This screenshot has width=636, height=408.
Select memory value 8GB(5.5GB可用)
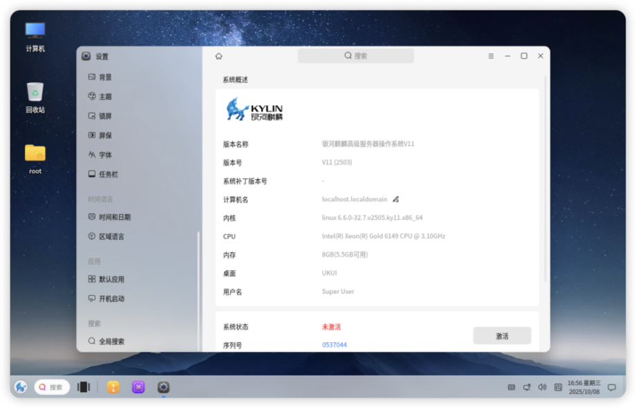[345, 254]
